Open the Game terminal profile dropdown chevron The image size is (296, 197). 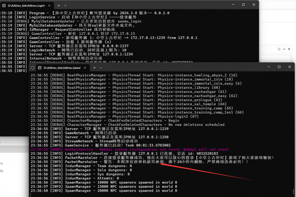103,67
